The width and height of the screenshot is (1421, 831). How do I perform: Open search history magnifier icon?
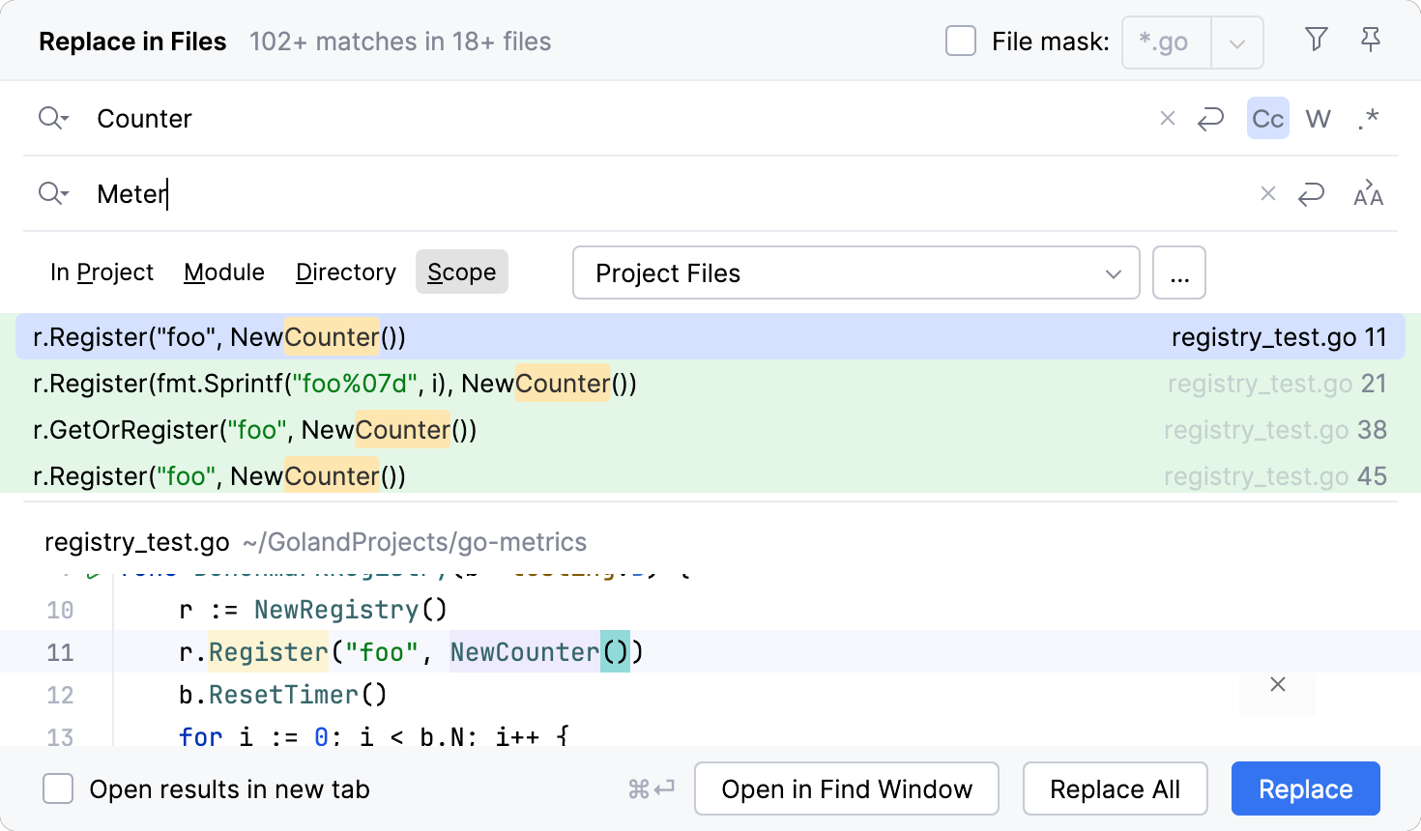pos(53,118)
